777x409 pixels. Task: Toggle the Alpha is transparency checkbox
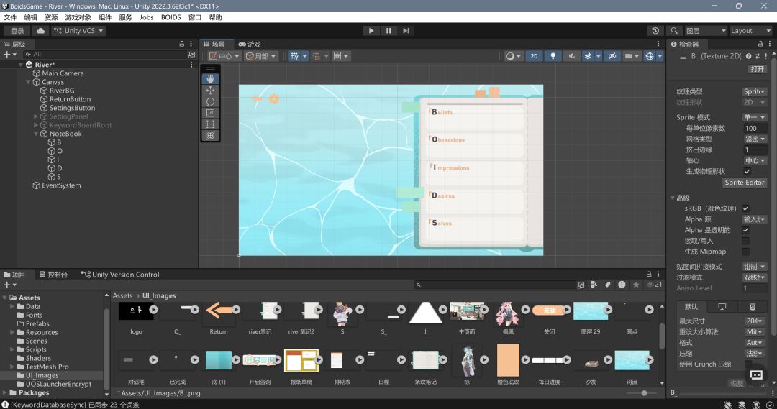(745, 230)
